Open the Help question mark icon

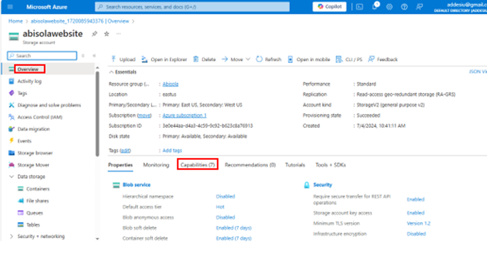pos(404,7)
